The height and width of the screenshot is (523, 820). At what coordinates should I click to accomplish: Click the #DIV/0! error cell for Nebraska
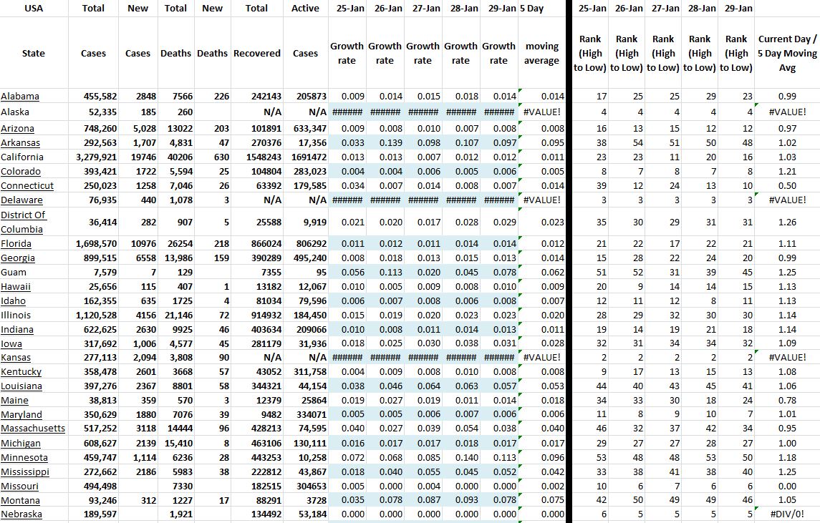[x=788, y=514]
